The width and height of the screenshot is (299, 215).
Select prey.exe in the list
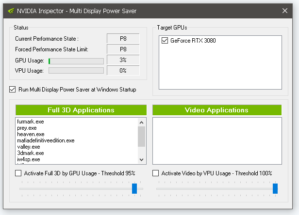click(x=27, y=128)
